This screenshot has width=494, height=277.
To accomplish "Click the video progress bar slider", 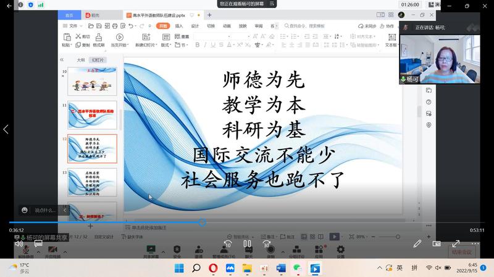I will (202, 222).
